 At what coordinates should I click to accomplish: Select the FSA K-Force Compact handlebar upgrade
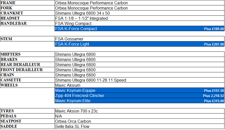pos(76,29)
